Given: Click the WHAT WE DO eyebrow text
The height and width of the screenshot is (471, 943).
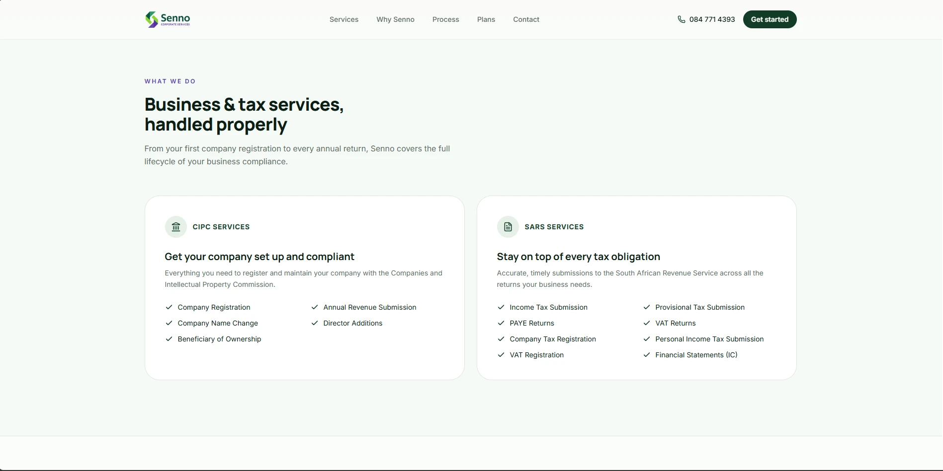Looking at the screenshot, I should (x=170, y=81).
